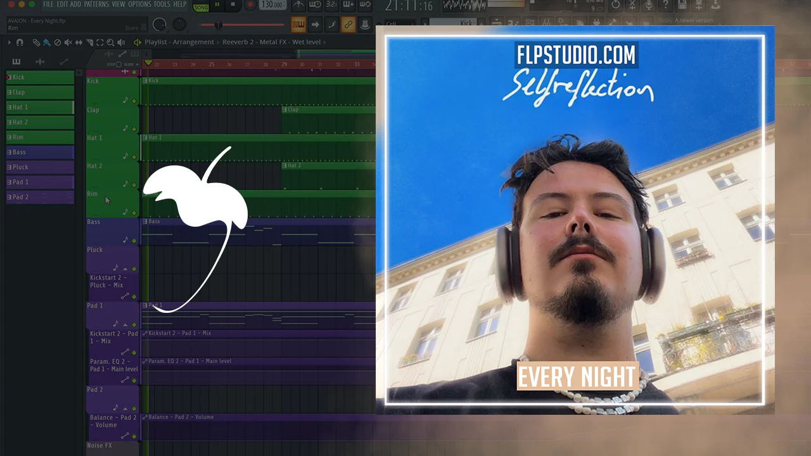Open the VIEW menu
Screen dimensions: 811x456
[118, 4]
